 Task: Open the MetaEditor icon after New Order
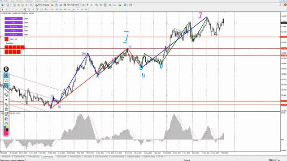[52, 5]
